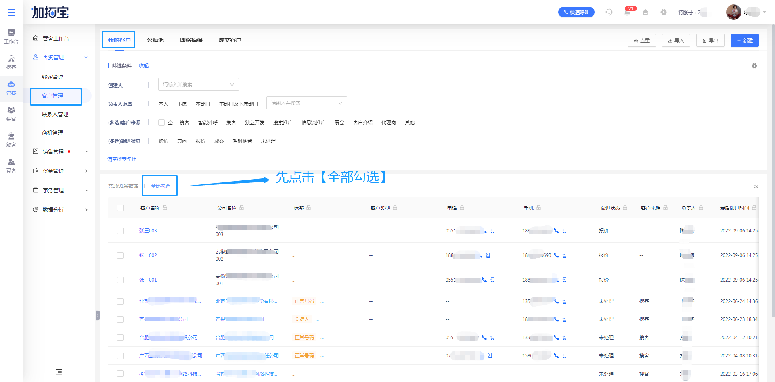Open 管客工作台 menu item
The height and width of the screenshot is (382, 775).
pos(56,38)
